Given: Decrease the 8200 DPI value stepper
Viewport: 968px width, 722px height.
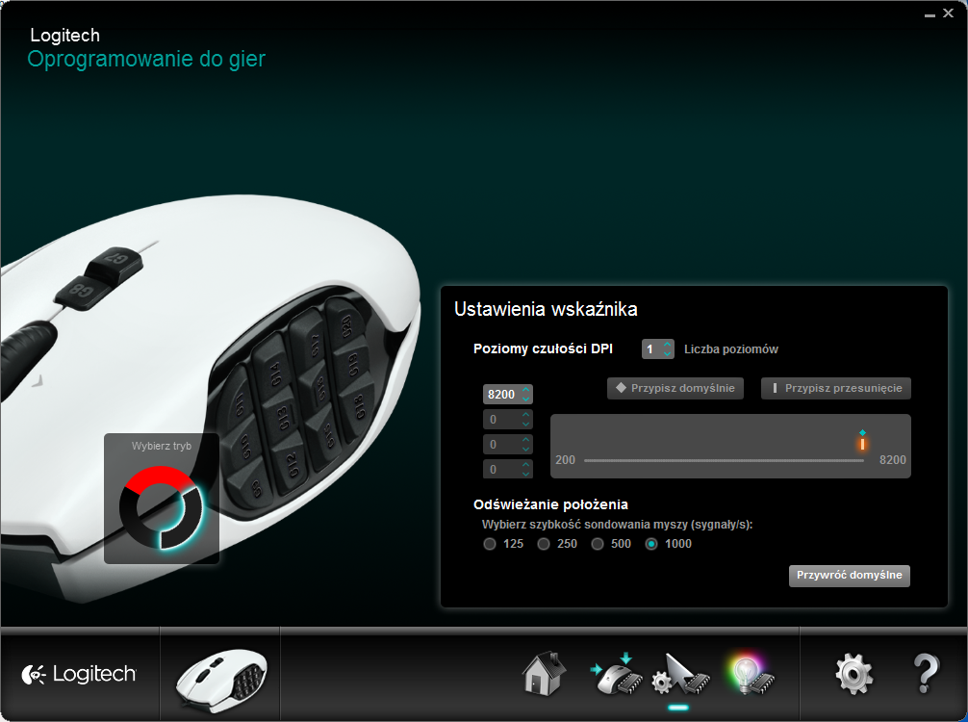Looking at the screenshot, I should [x=526, y=399].
